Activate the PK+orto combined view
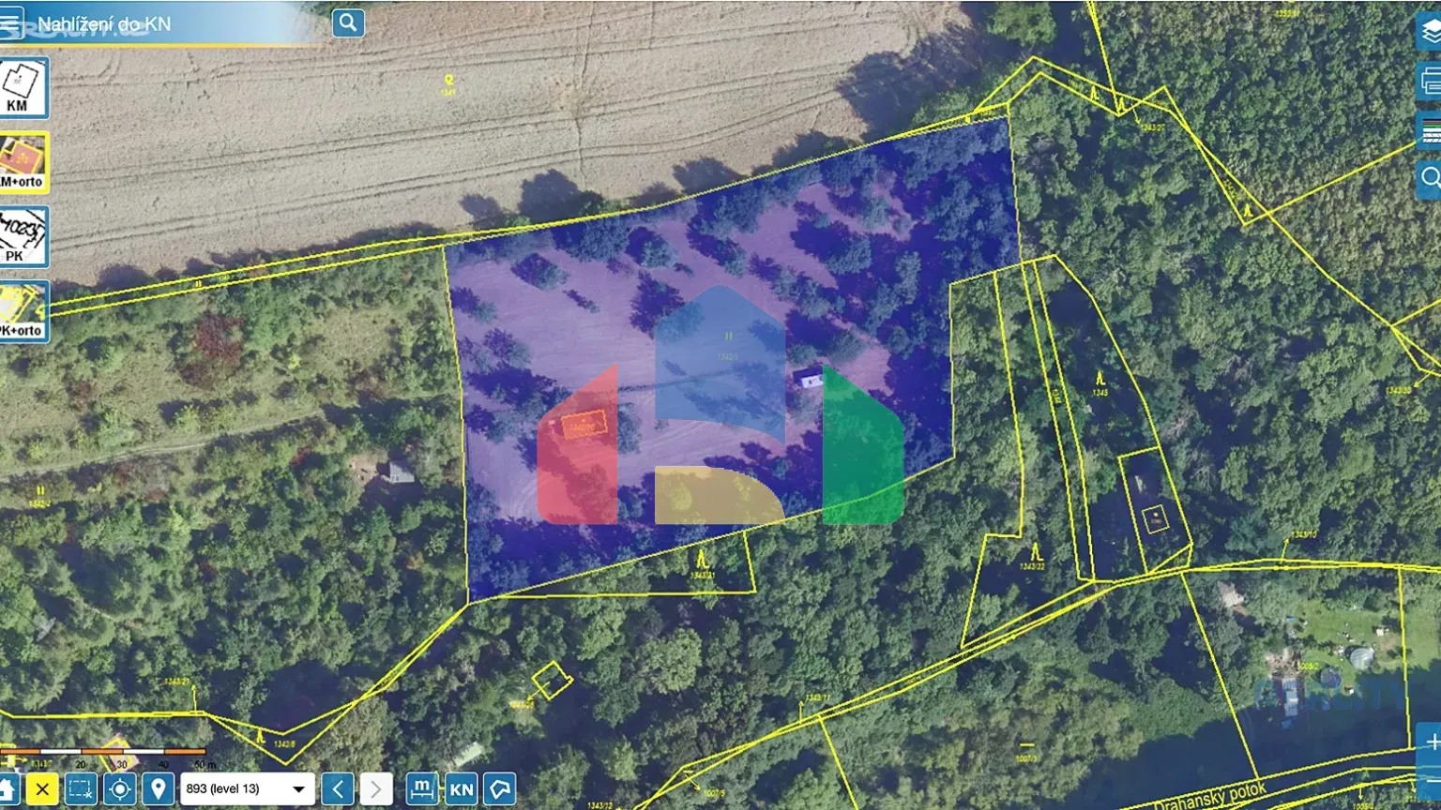This screenshot has width=1441, height=810. [x=23, y=310]
